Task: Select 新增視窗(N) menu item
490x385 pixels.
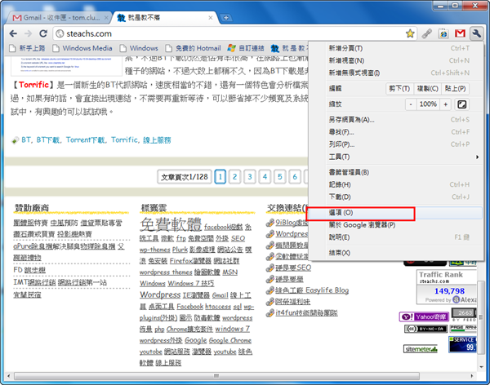Action: pos(396,60)
